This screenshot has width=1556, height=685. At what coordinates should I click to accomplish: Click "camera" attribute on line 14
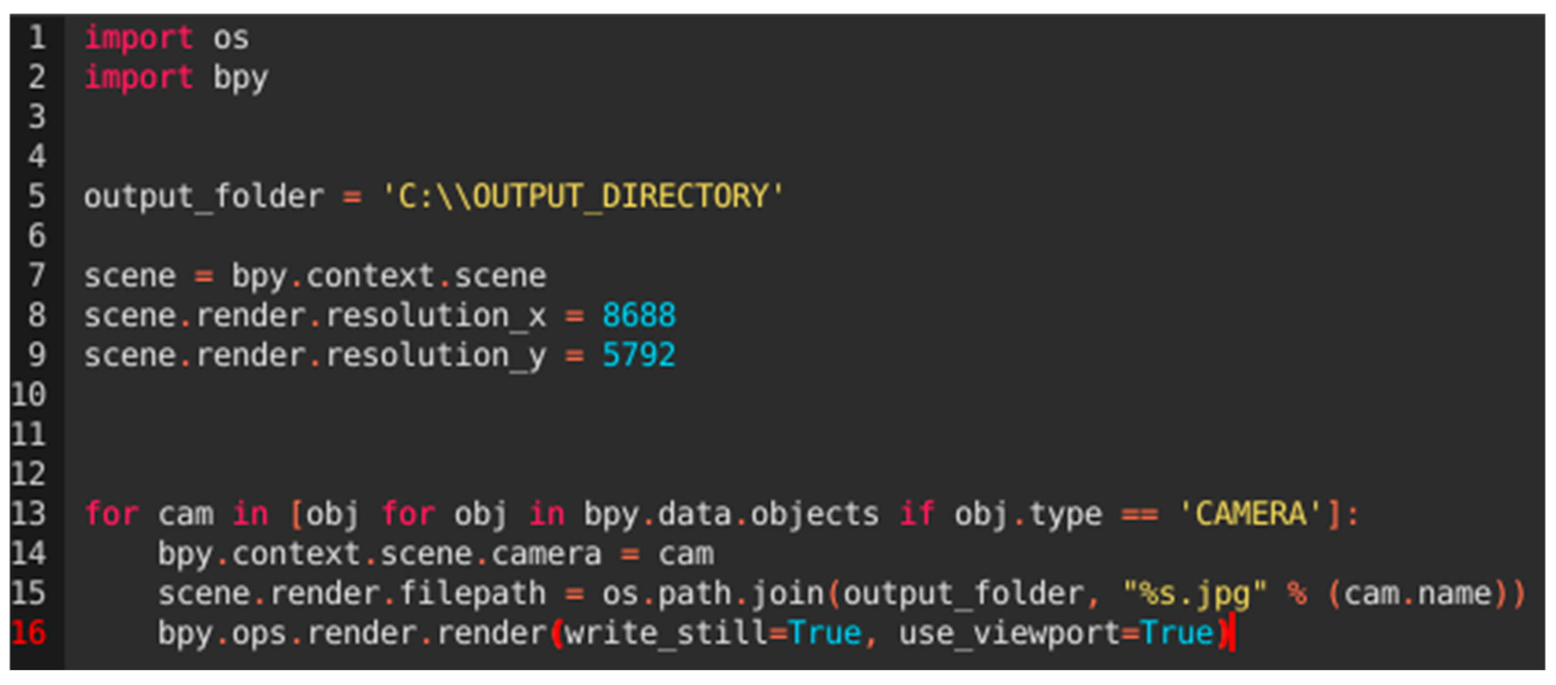click(546, 554)
